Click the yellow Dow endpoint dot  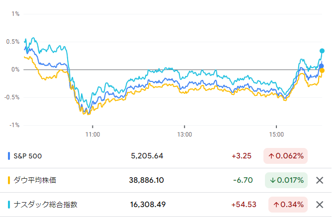322,71
